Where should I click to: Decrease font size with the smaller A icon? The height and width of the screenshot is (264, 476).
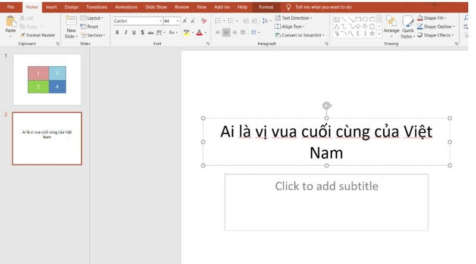point(193,21)
